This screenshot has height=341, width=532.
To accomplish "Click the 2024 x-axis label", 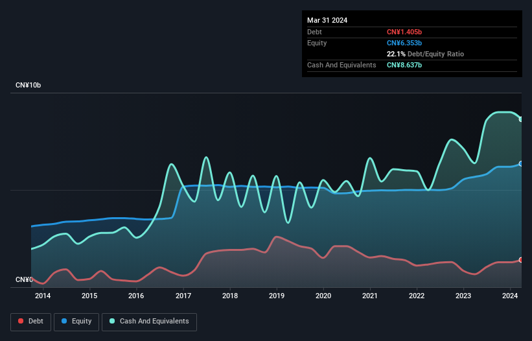I will (x=510, y=296).
